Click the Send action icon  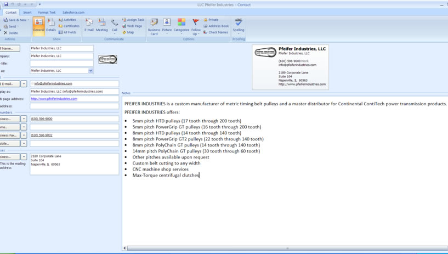[5, 26]
